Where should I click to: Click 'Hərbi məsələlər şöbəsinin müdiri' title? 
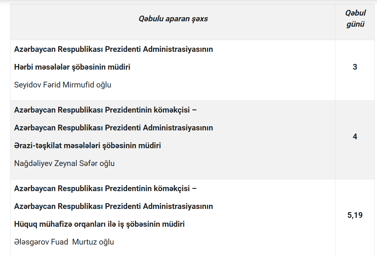point(72,67)
